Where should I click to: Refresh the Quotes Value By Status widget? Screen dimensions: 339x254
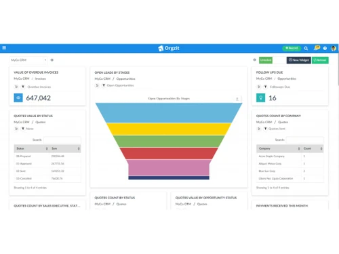click(16, 129)
